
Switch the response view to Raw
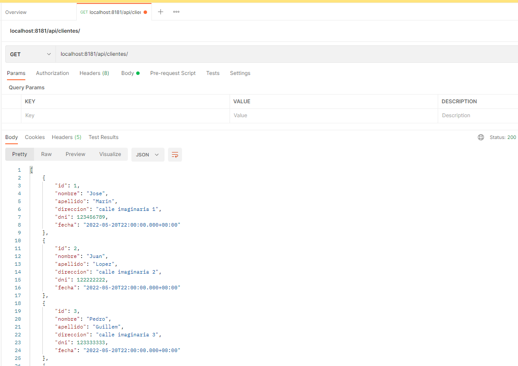(46, 154)
